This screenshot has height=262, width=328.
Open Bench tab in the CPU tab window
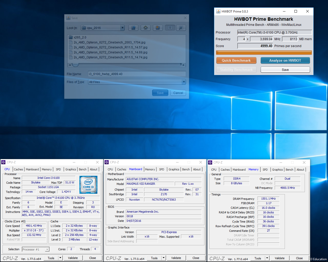click(x=83, y=169)
